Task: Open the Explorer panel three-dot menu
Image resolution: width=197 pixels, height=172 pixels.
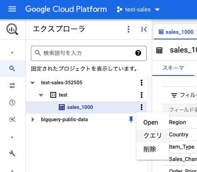Action: [x=129, y=29]
